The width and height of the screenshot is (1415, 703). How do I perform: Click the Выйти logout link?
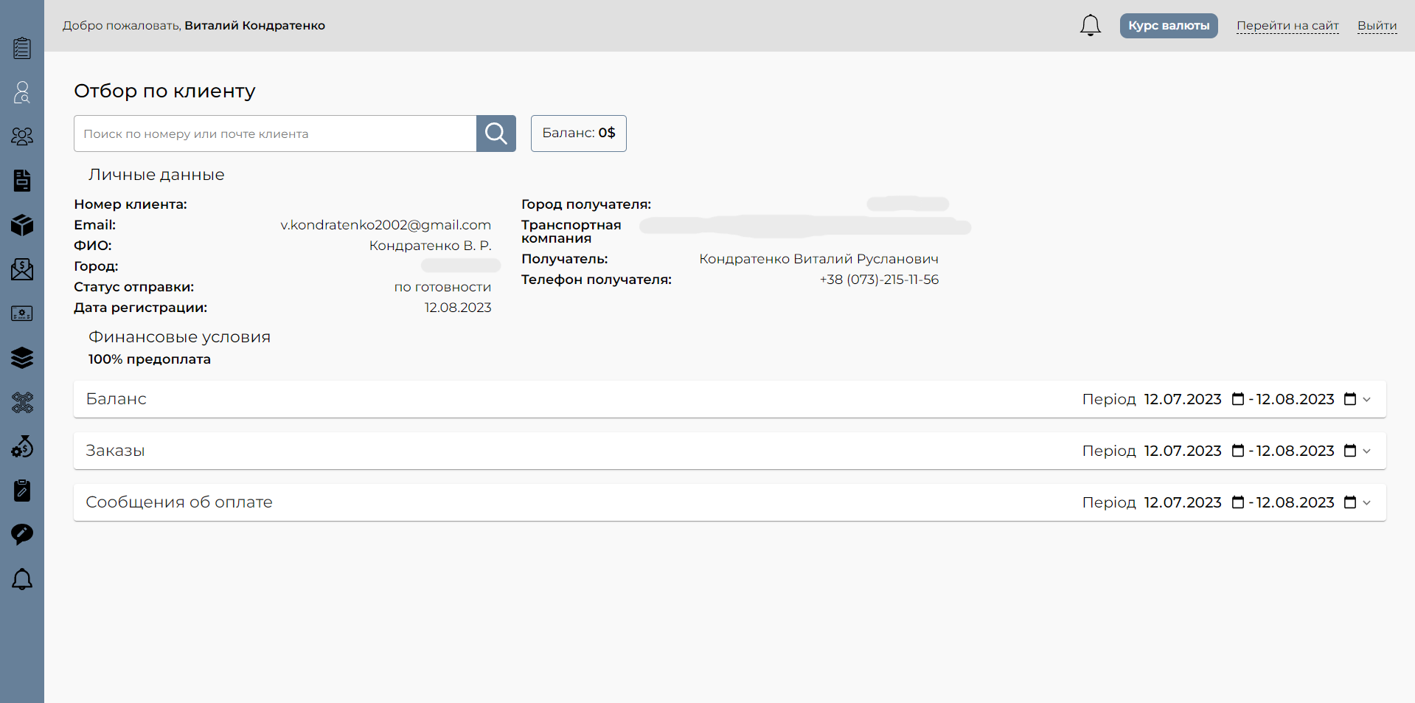[x=1377, y=26]
